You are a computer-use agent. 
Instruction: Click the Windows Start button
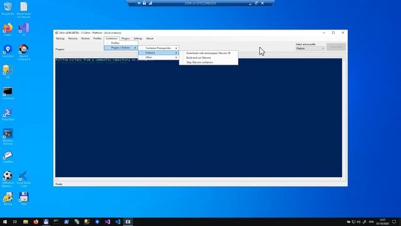click(x=4, y=222)
